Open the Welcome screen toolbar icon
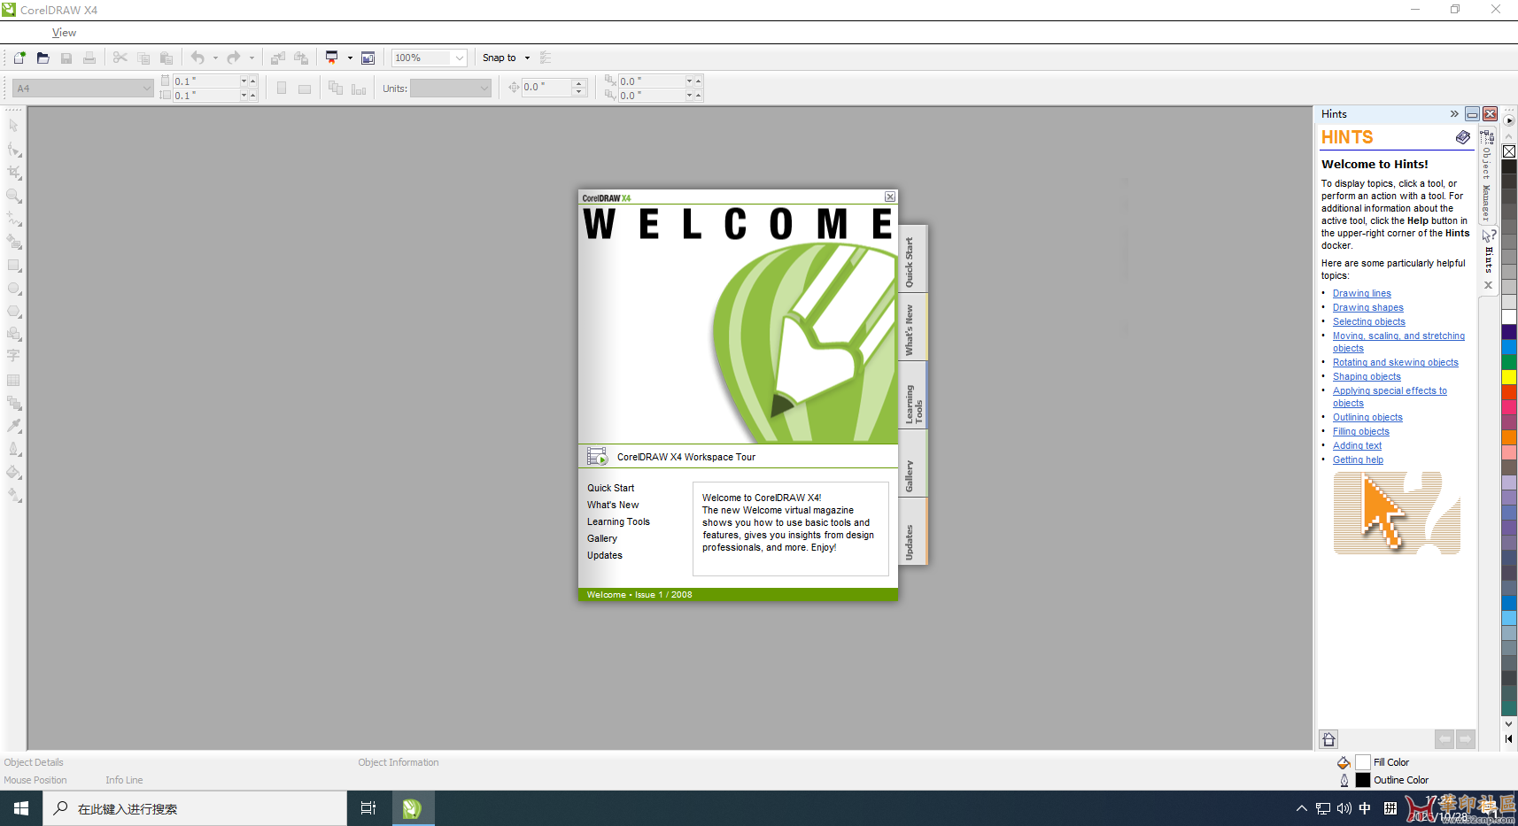 368,58
